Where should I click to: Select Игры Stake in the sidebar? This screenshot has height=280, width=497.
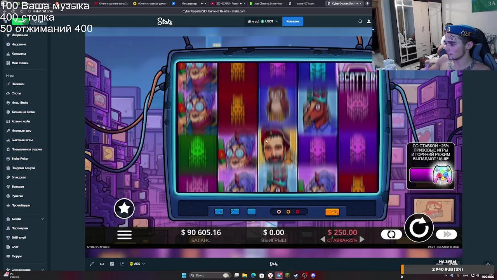[x=20, y=103]
